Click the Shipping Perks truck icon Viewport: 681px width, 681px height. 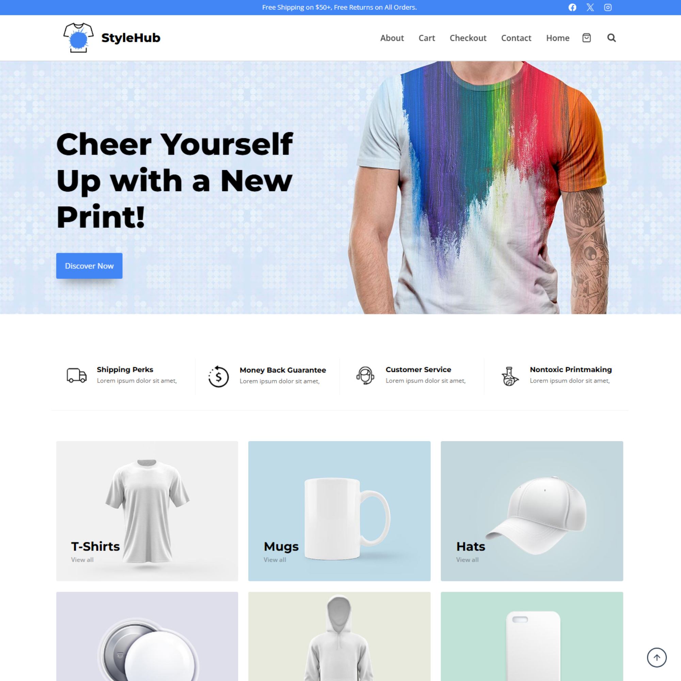(x=77, y=375)
